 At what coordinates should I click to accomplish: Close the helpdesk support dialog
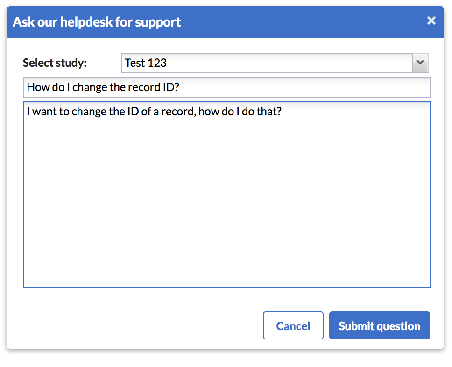tap(431, 21)
